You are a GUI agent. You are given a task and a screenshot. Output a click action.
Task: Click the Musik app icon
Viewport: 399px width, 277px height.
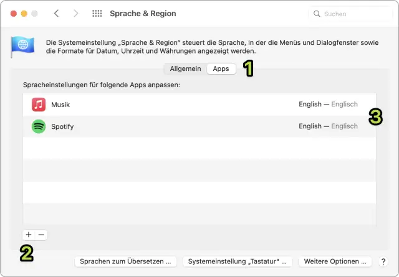(x=39, y=105)
